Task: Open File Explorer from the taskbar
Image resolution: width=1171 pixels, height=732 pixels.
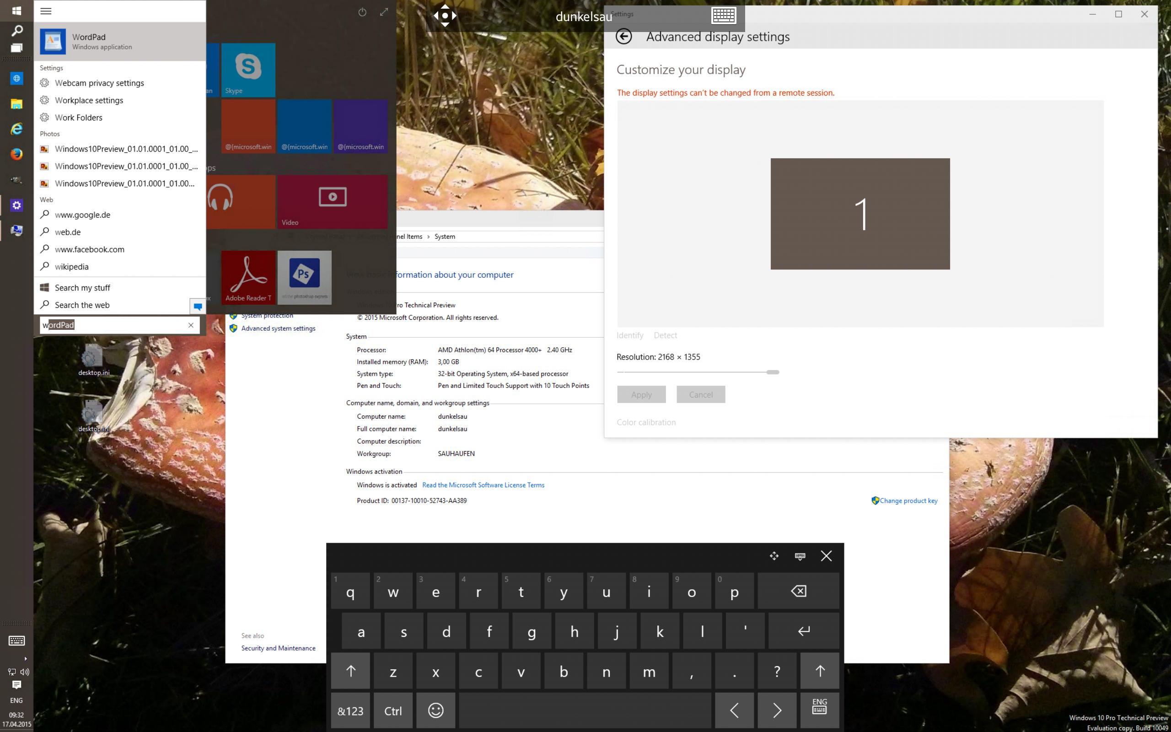Action: [16, 103]
